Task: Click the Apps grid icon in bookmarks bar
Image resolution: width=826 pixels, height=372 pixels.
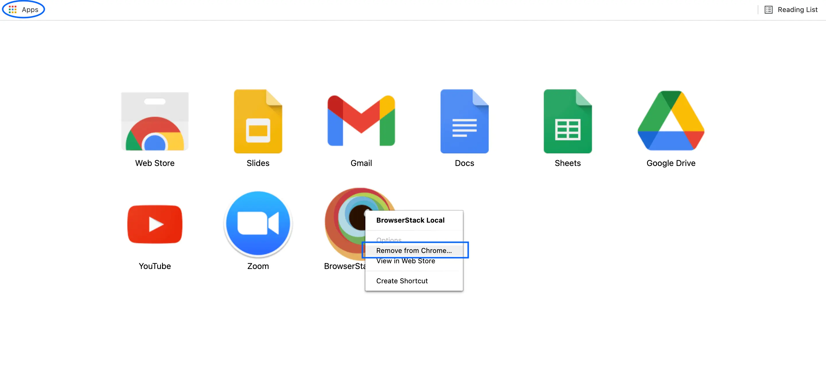Action: point(13,10)
